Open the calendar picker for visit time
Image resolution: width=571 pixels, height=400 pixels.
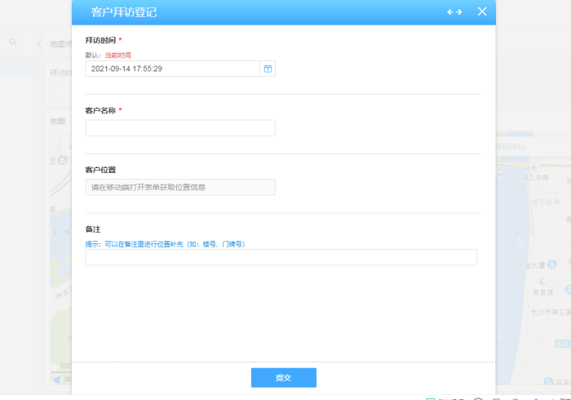(x=268, y=69)
